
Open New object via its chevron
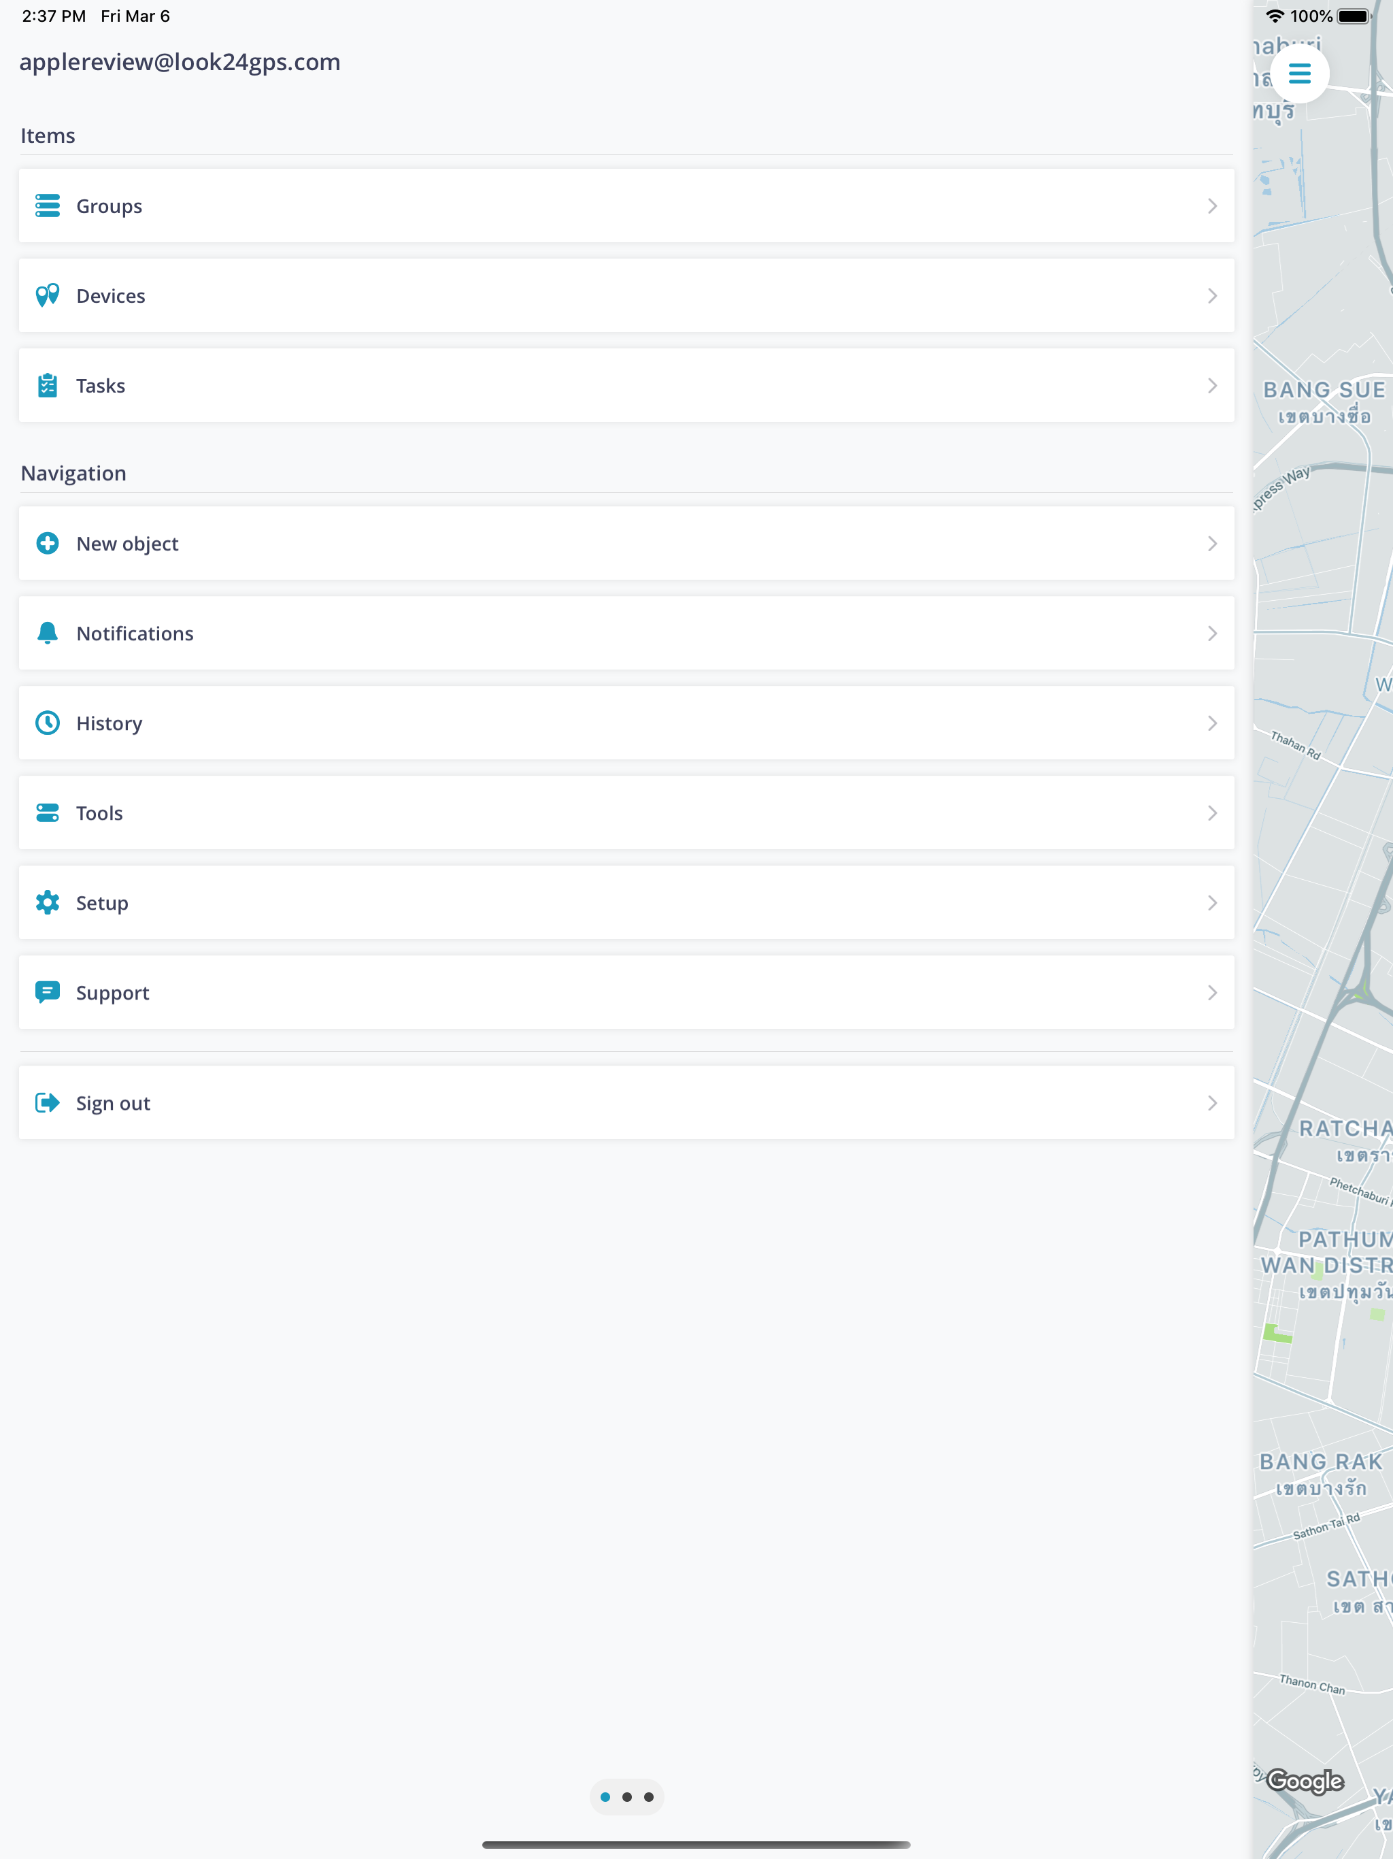pos(1211,544)
